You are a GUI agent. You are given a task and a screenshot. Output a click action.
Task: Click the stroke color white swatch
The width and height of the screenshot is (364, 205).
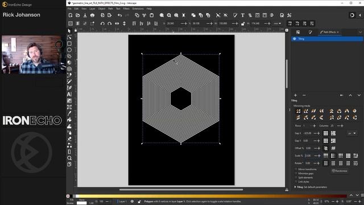(82, 203)
